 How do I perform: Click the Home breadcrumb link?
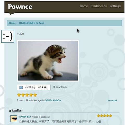(12, 23)
